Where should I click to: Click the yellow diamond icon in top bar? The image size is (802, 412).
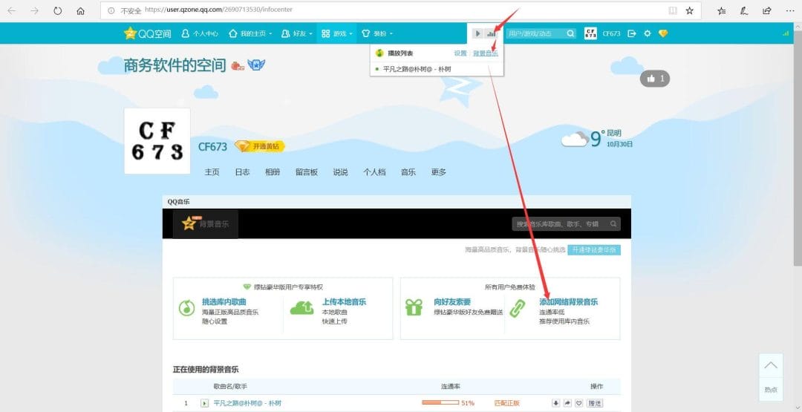[x=663, y=33]
